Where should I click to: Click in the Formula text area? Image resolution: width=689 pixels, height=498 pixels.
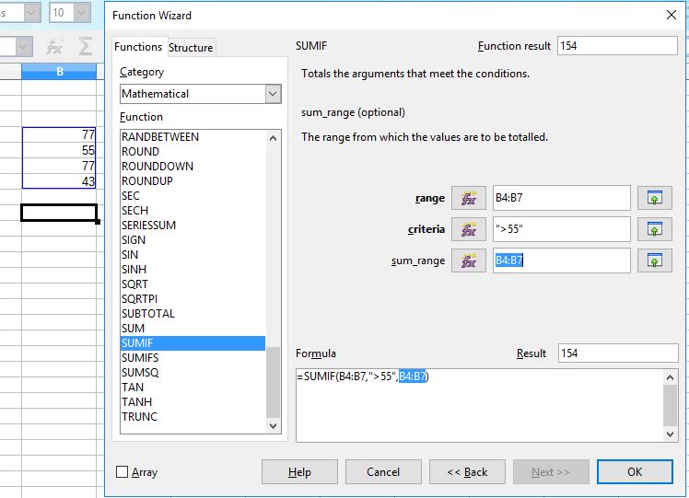point(480,405)
